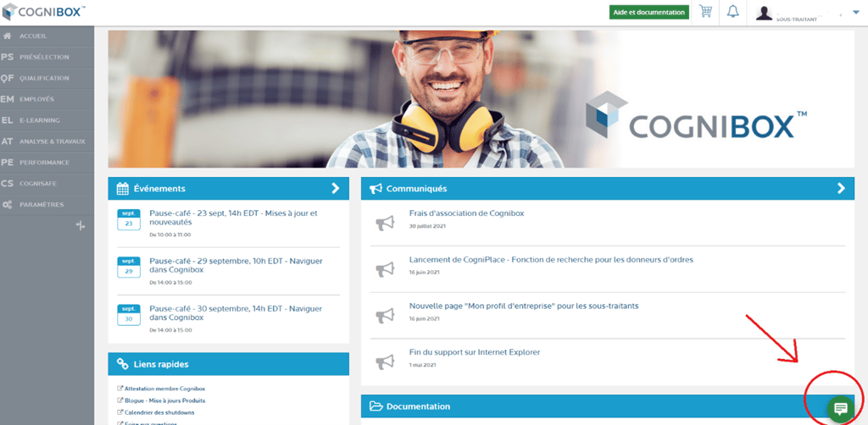
Task: Click the Communiqués panel title
Action: (416, 189)
